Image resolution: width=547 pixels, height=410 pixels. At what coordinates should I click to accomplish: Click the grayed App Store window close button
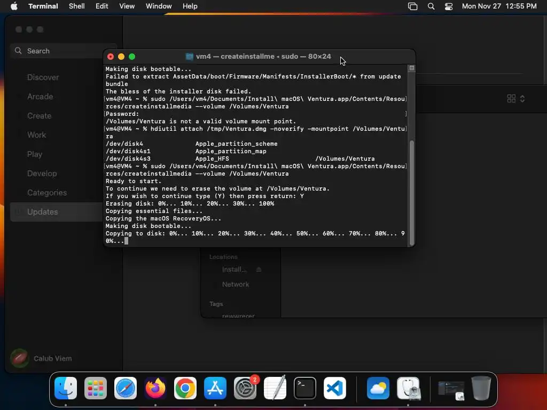[19, 30]
